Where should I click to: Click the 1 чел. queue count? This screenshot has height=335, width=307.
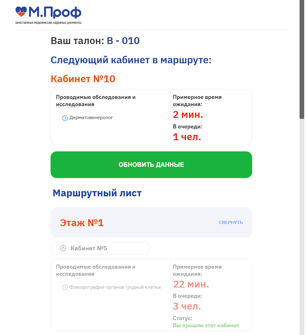tap(187, 137)
